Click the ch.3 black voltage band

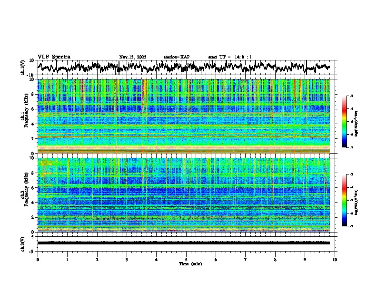coord(184,243)
